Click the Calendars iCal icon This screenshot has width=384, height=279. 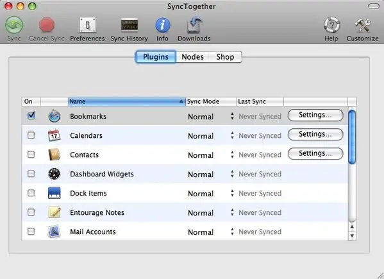[54, 135]
